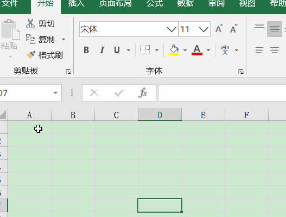Expand the fill color dropdown arrow
This screenshot has height=217, width=286.
(x=185, y=50)
